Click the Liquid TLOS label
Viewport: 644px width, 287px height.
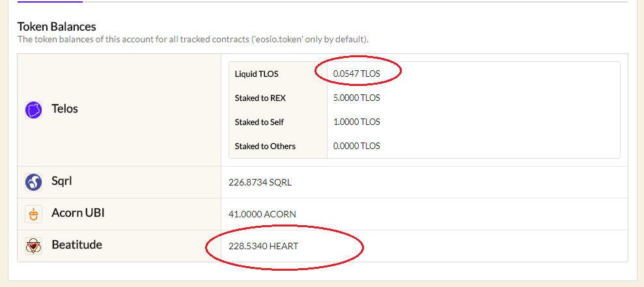(x=257, y=74)
